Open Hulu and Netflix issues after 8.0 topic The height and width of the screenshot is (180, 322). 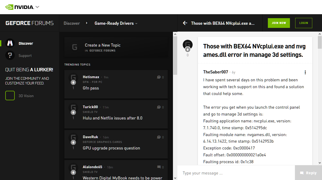113,118
